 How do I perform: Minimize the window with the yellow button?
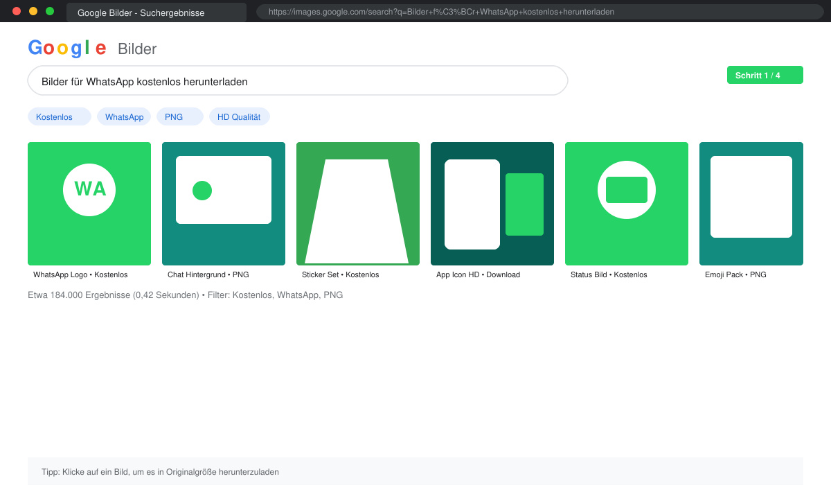pos(33,11)
